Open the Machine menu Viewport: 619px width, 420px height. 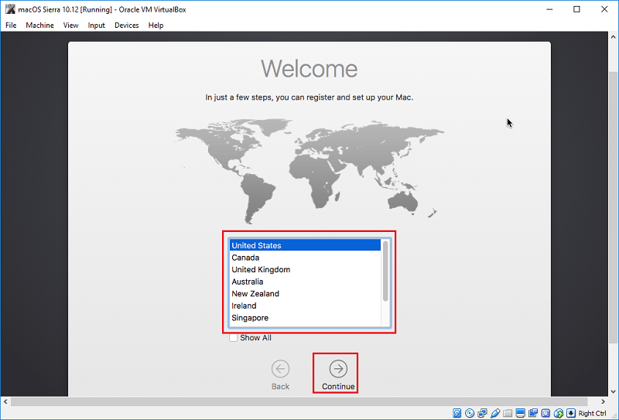[x=40, y=26]
